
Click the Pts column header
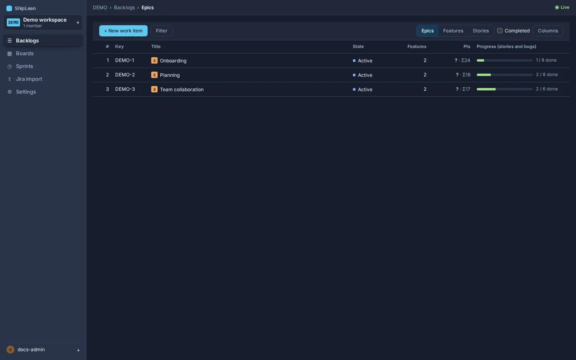click(x=467, y=47)
